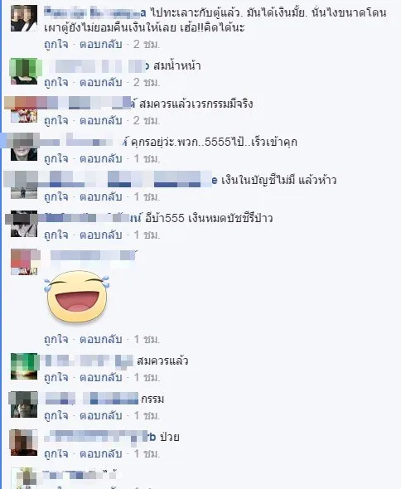Screen dimensions: 401x489
Task: Like the 'อีบ้า555 เงินหมดบัชชี' comment
Action: (x=56, y=235)
